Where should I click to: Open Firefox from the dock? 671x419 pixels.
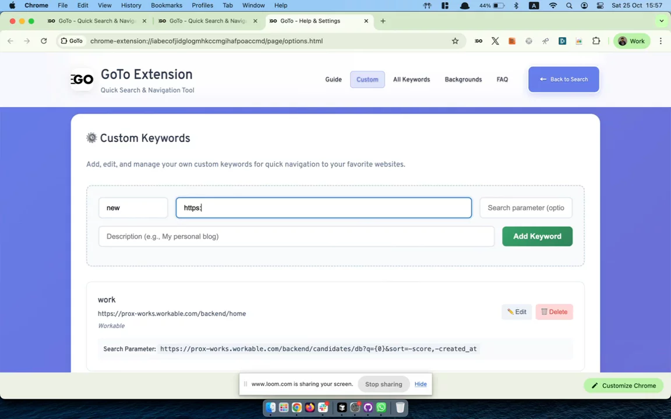click(x=309, y=407)
